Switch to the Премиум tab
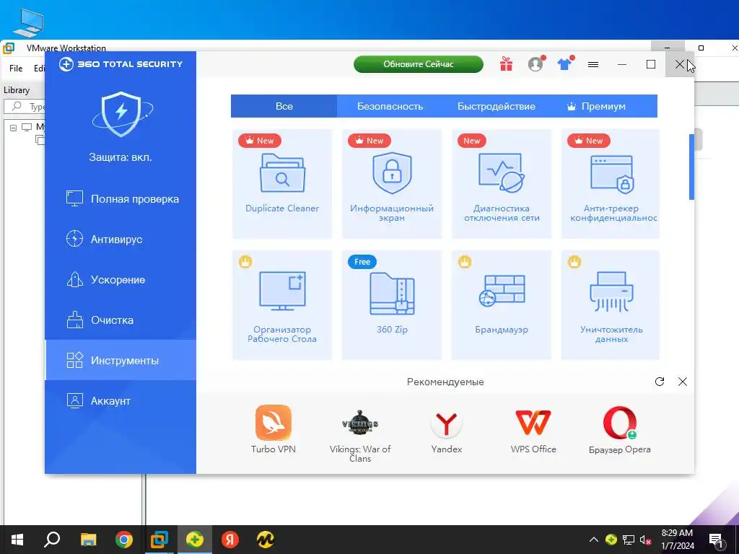This screenshot has width=739, height=554. pyautogui.click(x=597, y=106)
